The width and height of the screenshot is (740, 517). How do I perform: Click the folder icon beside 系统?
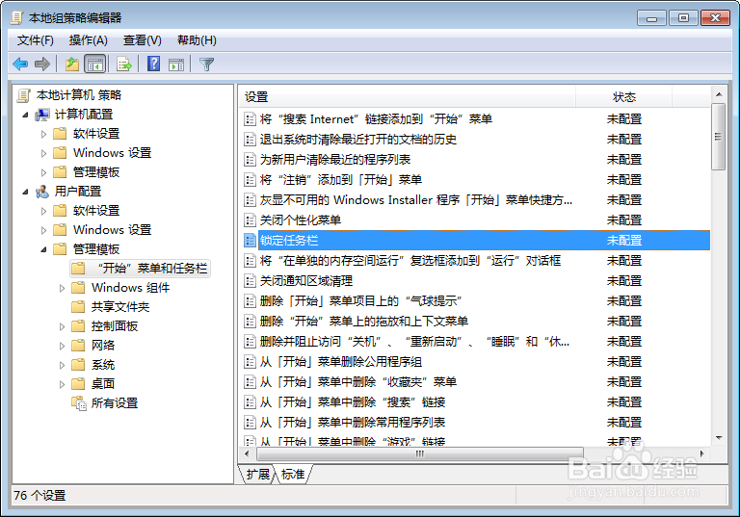pyautogui.click(x=78, y=365)
